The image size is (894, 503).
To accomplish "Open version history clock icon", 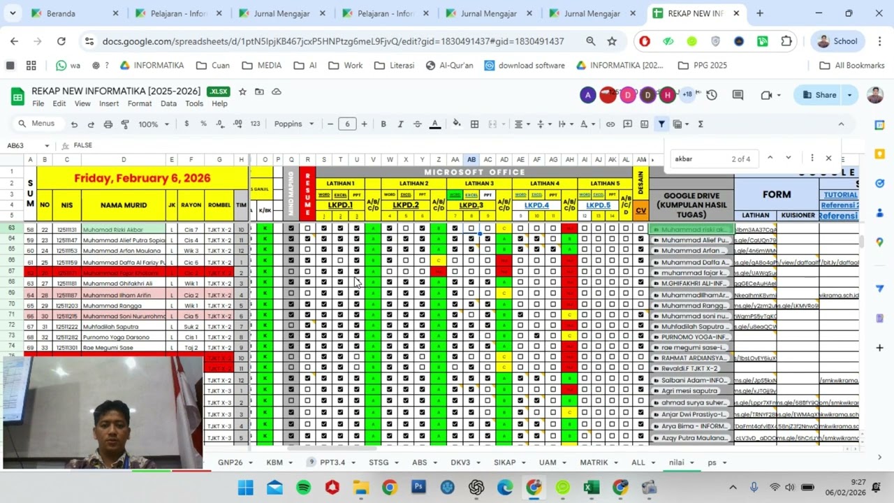I will [712, 95].
